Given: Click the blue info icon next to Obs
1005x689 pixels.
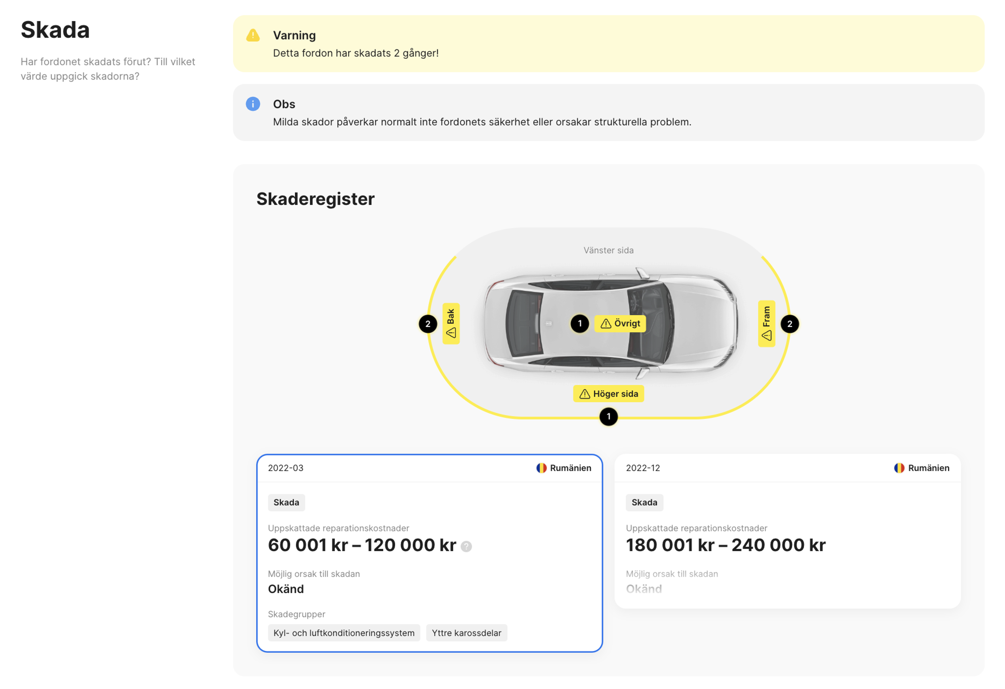Looking at the screenshot, I should (x=253, y=104).
